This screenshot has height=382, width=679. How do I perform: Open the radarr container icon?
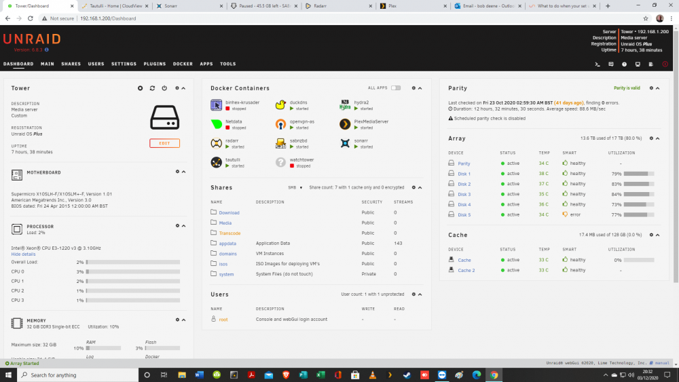tap(216, 143)
